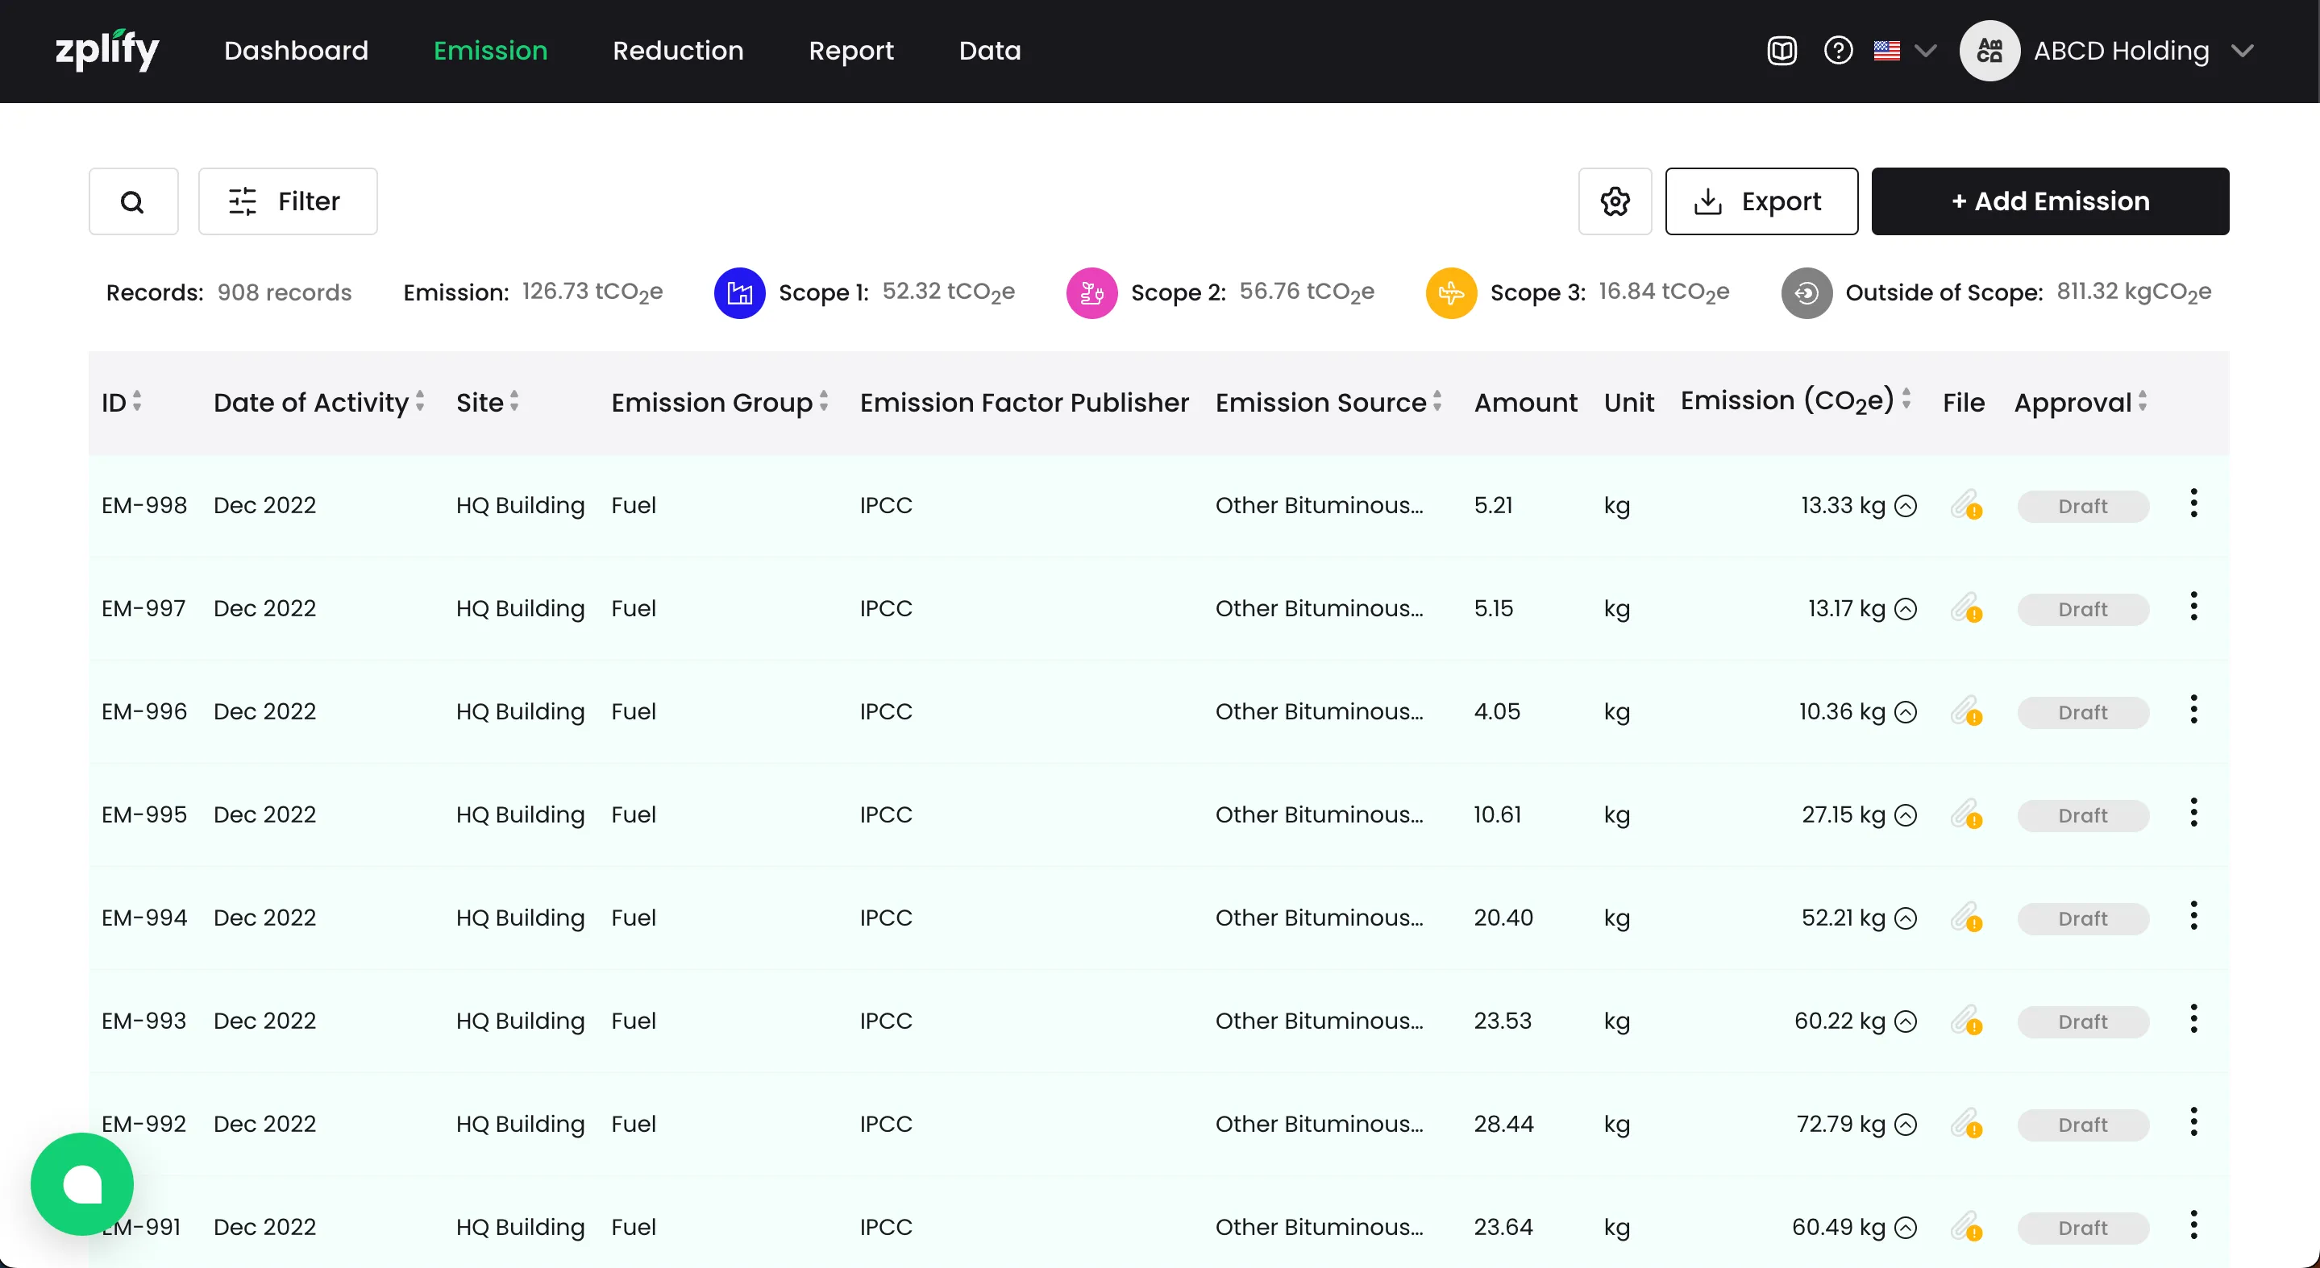Click the Scope 1 factory icon
Image resolution: width=2320 pixels, height=1268 pixels.
[x=739, y=292]
